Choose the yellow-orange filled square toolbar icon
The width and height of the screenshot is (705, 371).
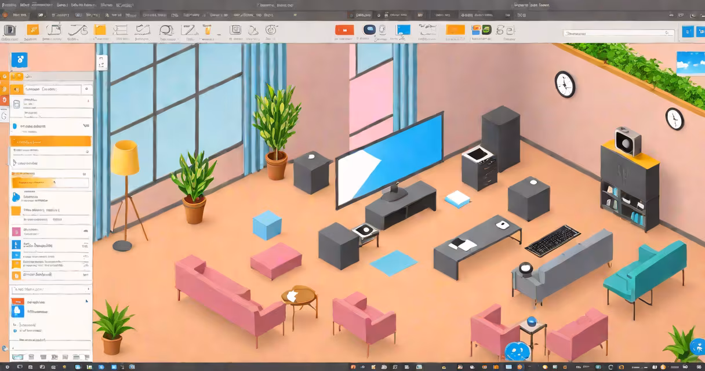tap(100, 30)
